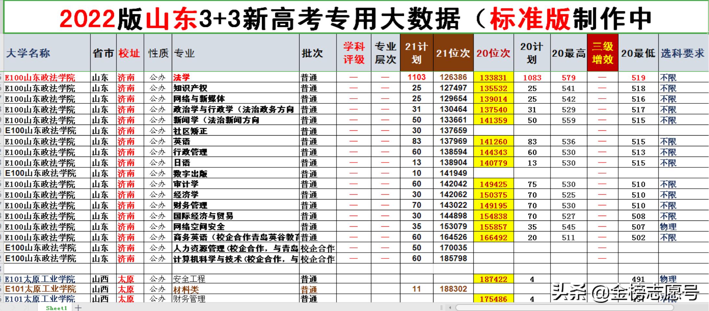Click the yellow cell containing 187422

493,278
